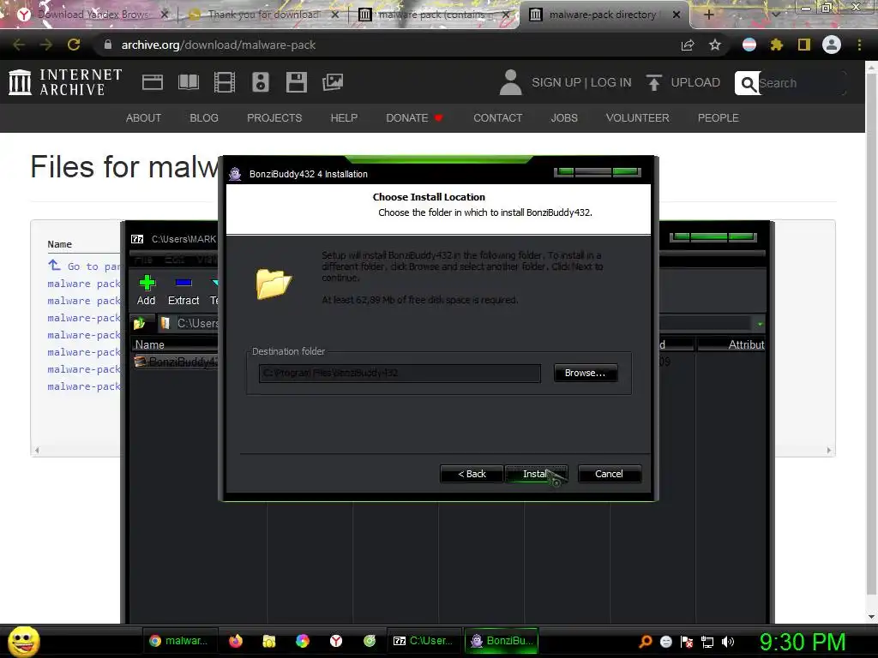Click the smiley Start button
Screen dimensions: 878x658
pyautogui.click(x=23, y=641)
